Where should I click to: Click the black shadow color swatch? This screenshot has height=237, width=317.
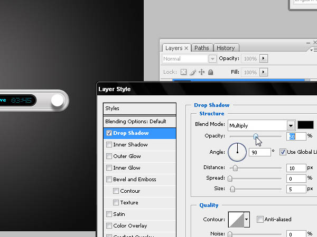[x=305, y=125]
